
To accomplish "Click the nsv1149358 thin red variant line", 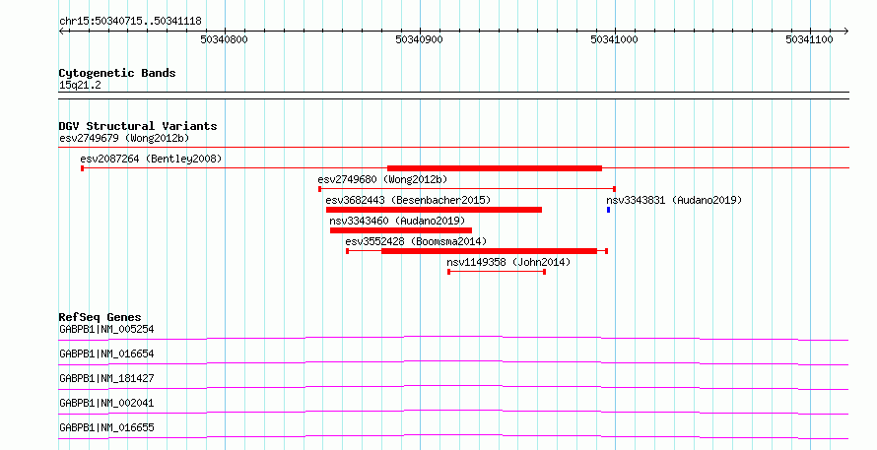I will (497, 272).
